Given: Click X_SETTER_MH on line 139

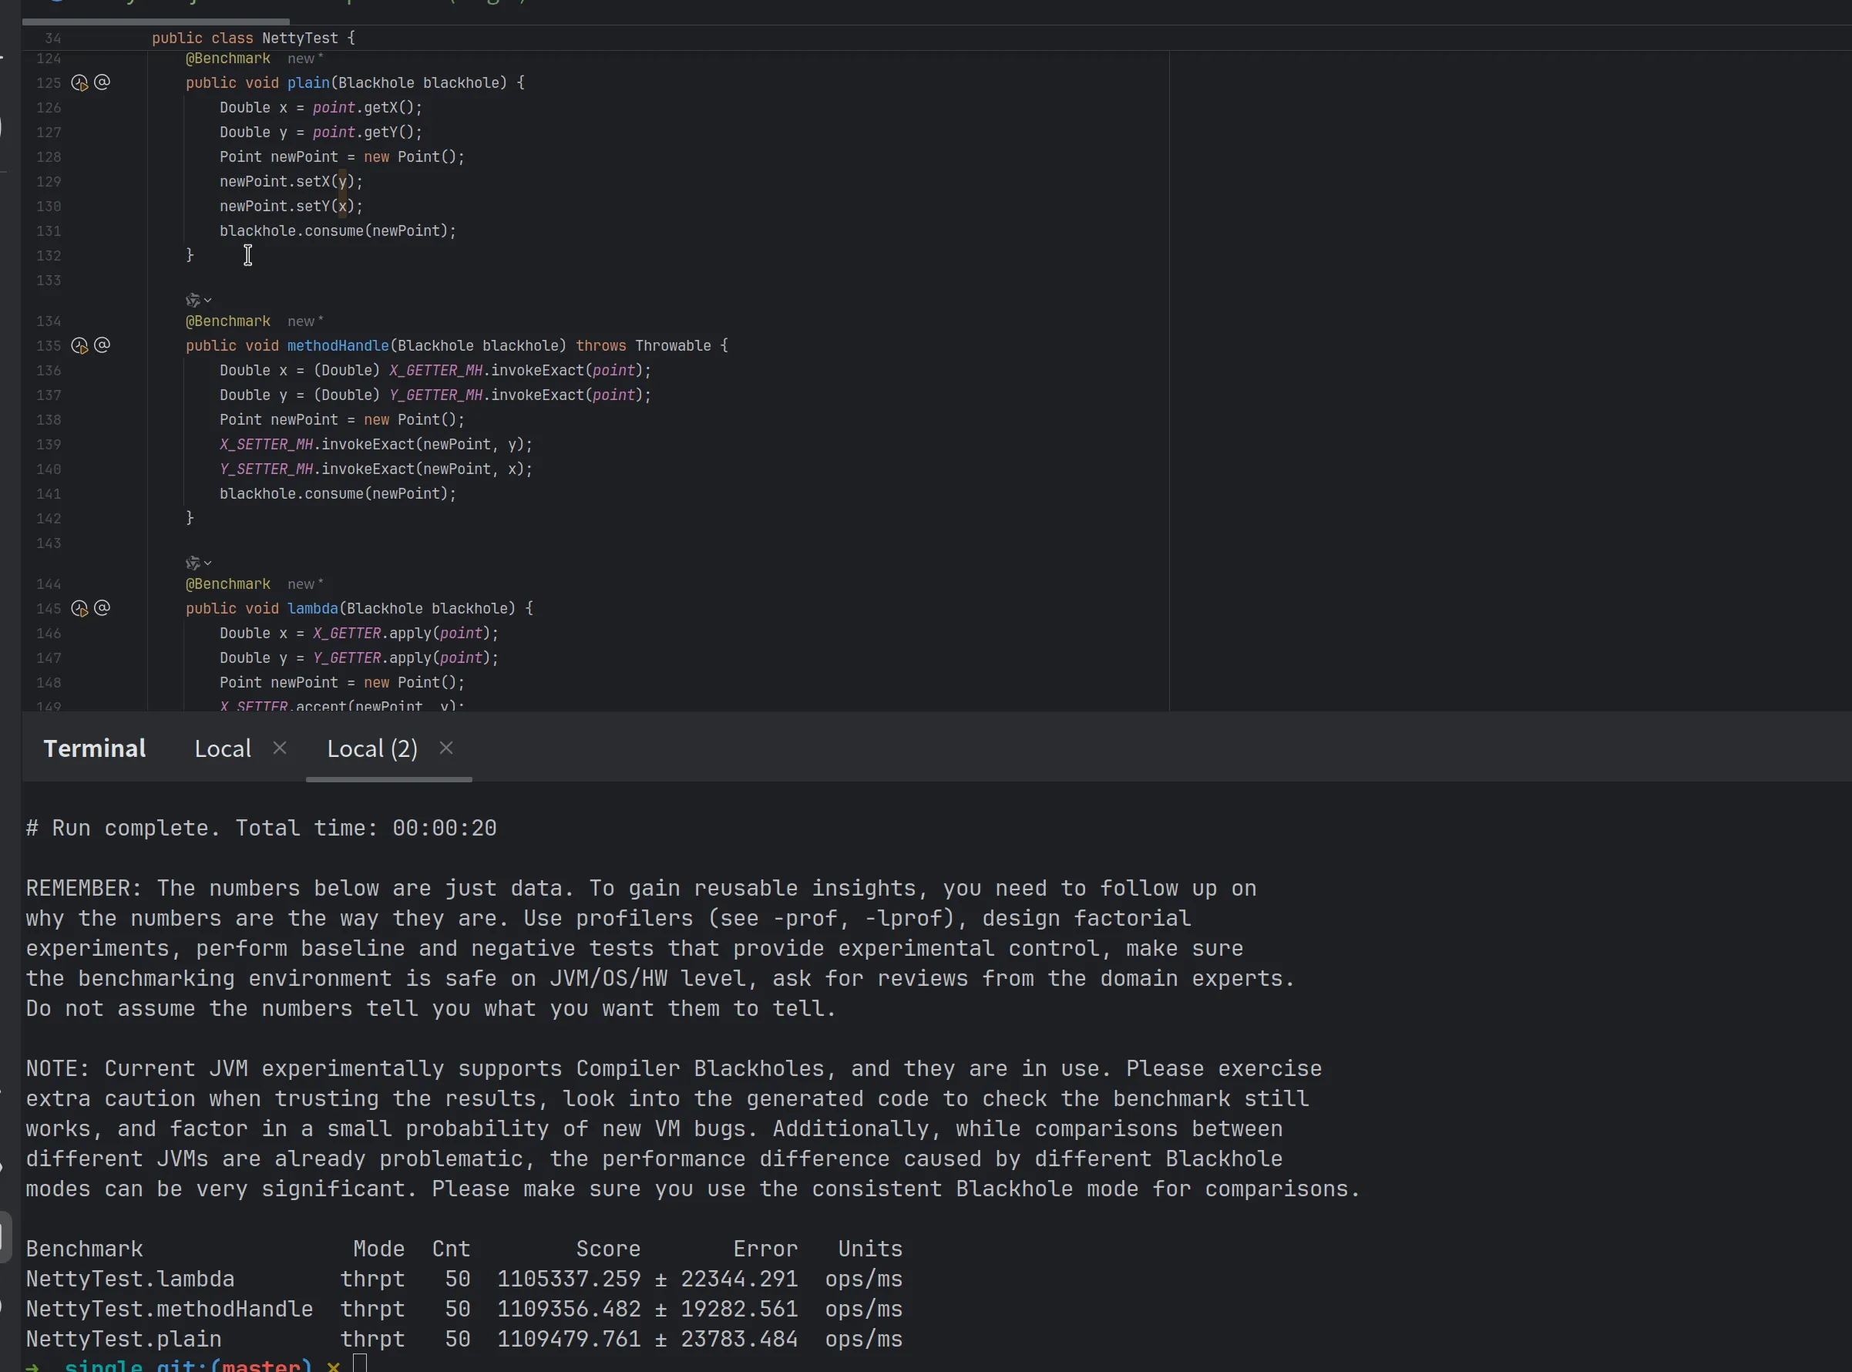Looking at the screenshot, I should [x=267, y=444].
